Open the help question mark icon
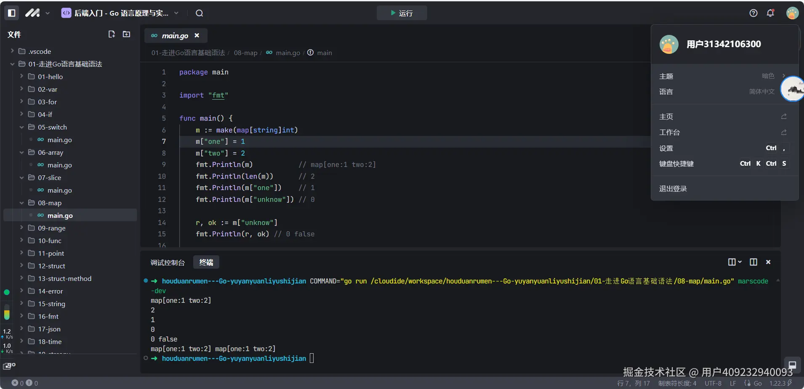 pyautogui.click(x=753, y=13)
